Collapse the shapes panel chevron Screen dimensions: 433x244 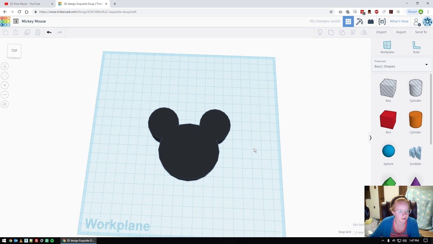coord(370,138)
